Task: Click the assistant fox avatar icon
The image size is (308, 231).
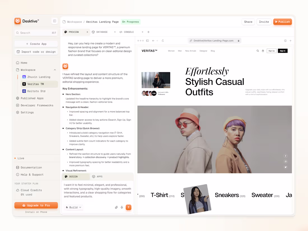Action: 65,66
